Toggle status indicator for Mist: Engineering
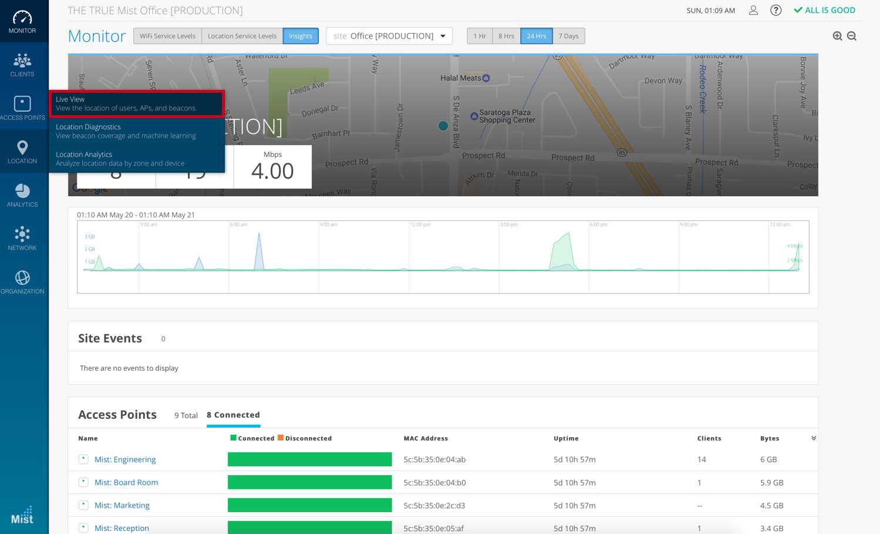Viewport: 880px width, 534px height. coord(83,459)
